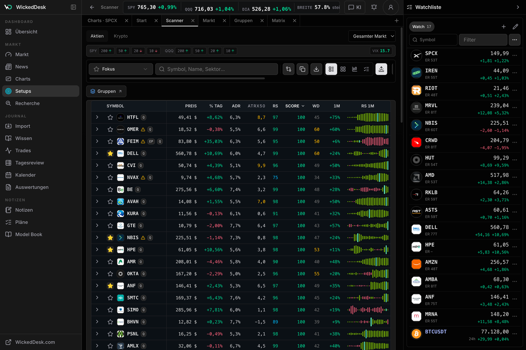
Task: Expand the NVAX row chevron
Action: [x=97, y=178]
